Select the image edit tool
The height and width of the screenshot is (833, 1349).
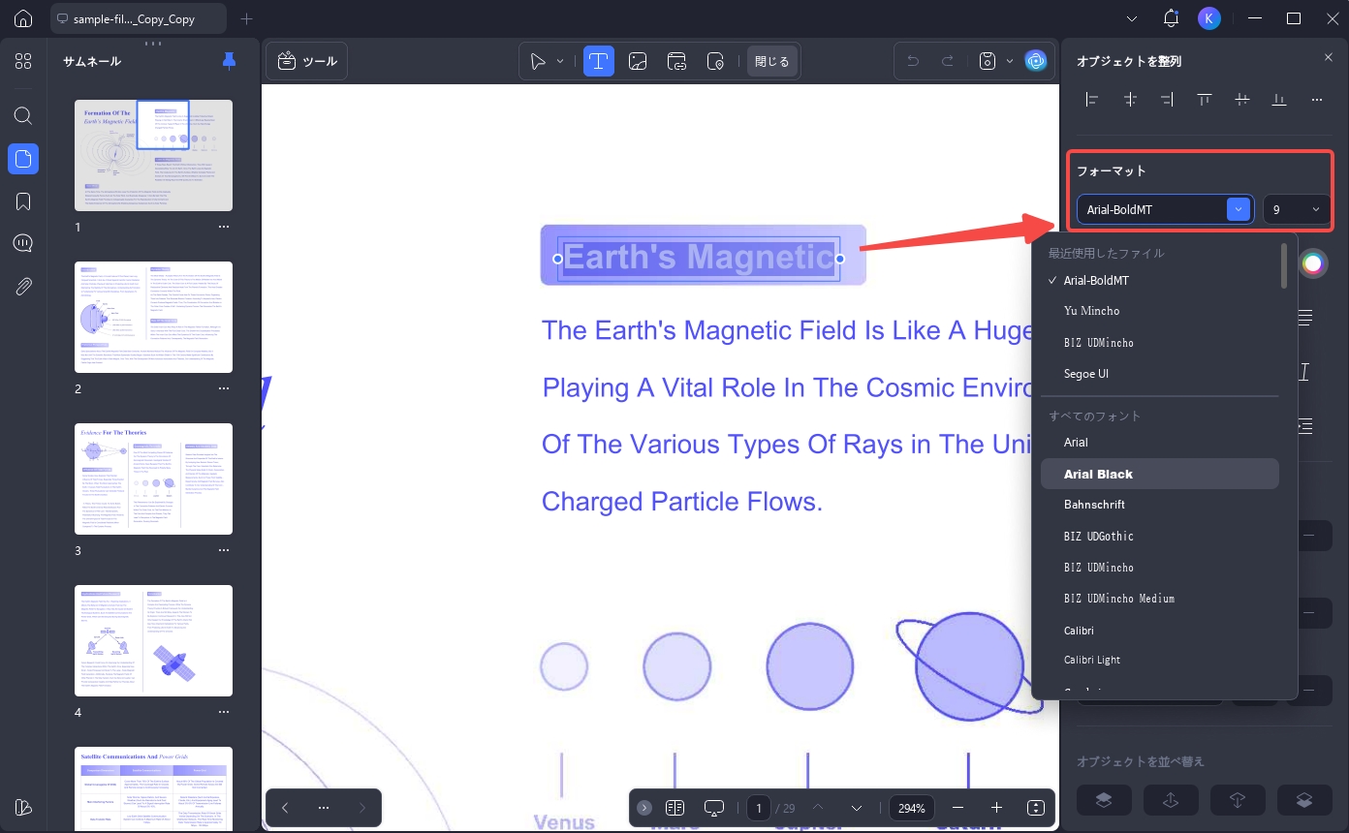point(638,61)
